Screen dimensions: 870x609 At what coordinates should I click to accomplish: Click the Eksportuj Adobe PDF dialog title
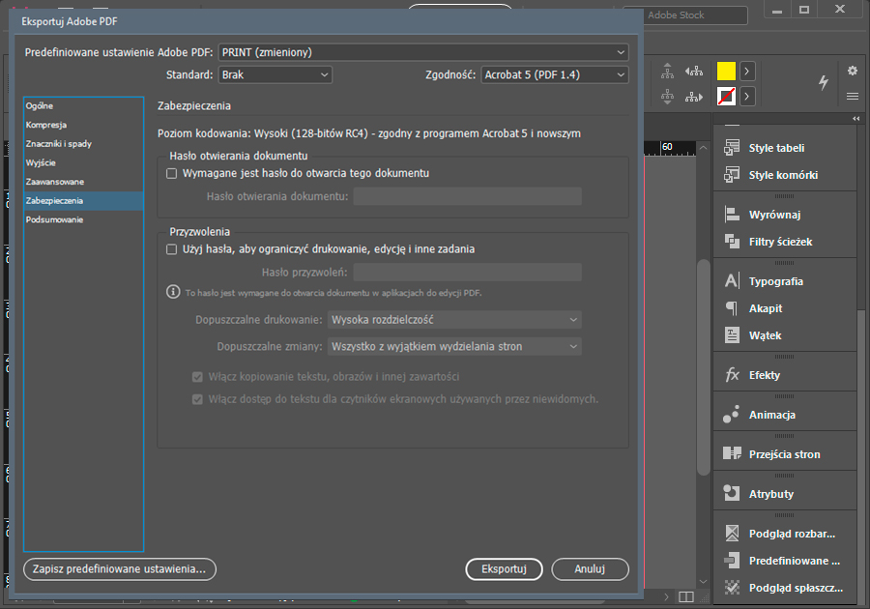(70, 21)
